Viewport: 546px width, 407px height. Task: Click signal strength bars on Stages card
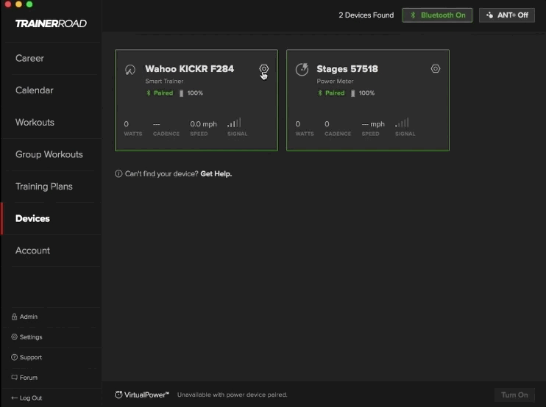click(403, 123)
